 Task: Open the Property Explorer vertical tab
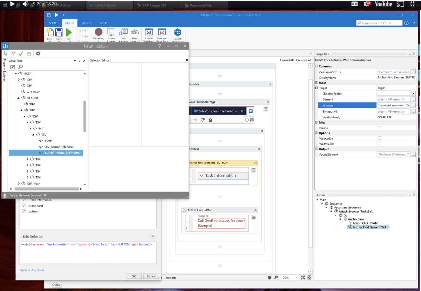pyautogui.click(x=4, y=70)
